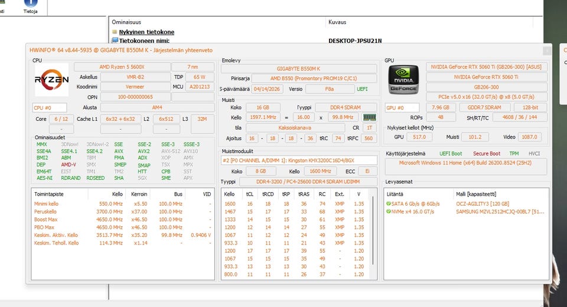This screenshot has width=567, height=307.
Task: Click the F8a BIOS version field
Action: [330, 89]
